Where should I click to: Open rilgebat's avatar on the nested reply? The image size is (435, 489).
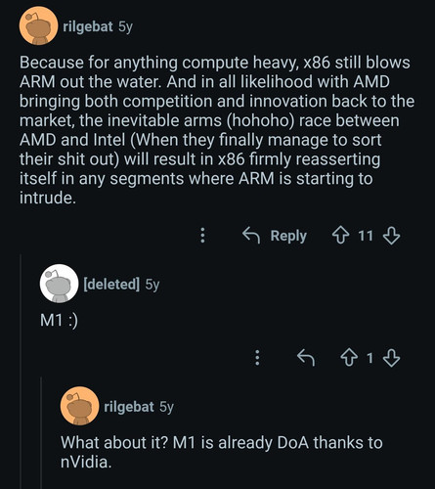point(79,406)
